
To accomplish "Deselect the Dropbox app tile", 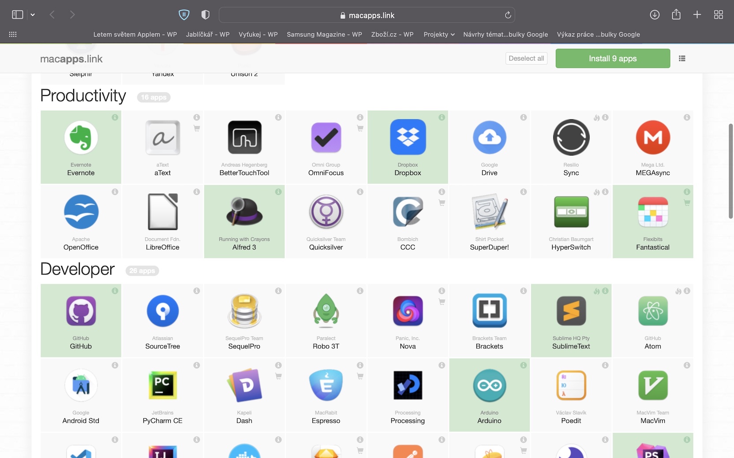I will pos(408,147).
